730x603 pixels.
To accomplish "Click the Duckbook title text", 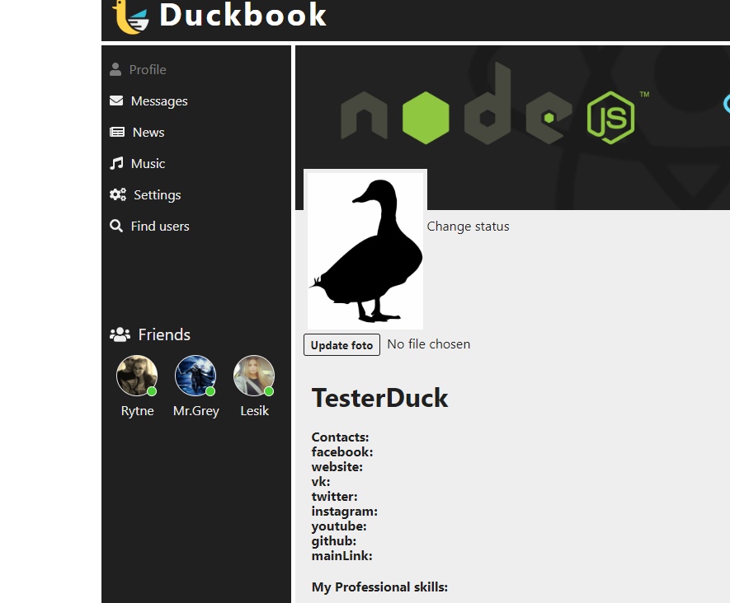I will point(243,15).
